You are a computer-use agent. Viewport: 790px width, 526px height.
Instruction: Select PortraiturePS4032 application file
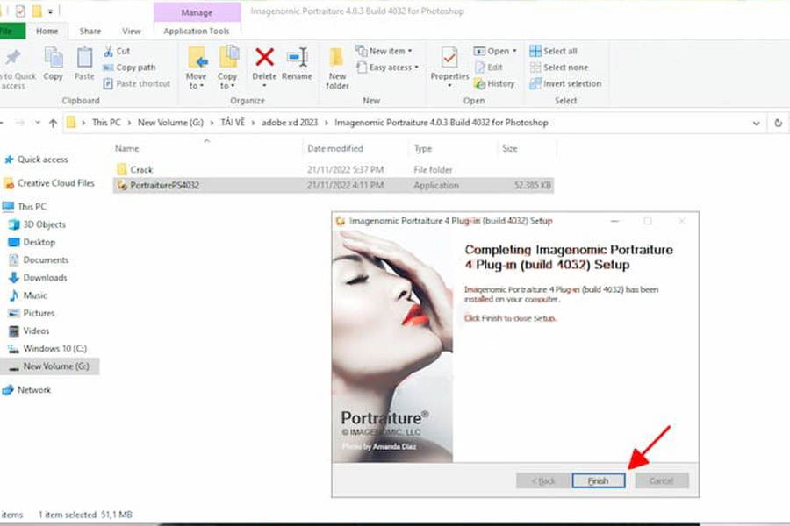[333, 185]
